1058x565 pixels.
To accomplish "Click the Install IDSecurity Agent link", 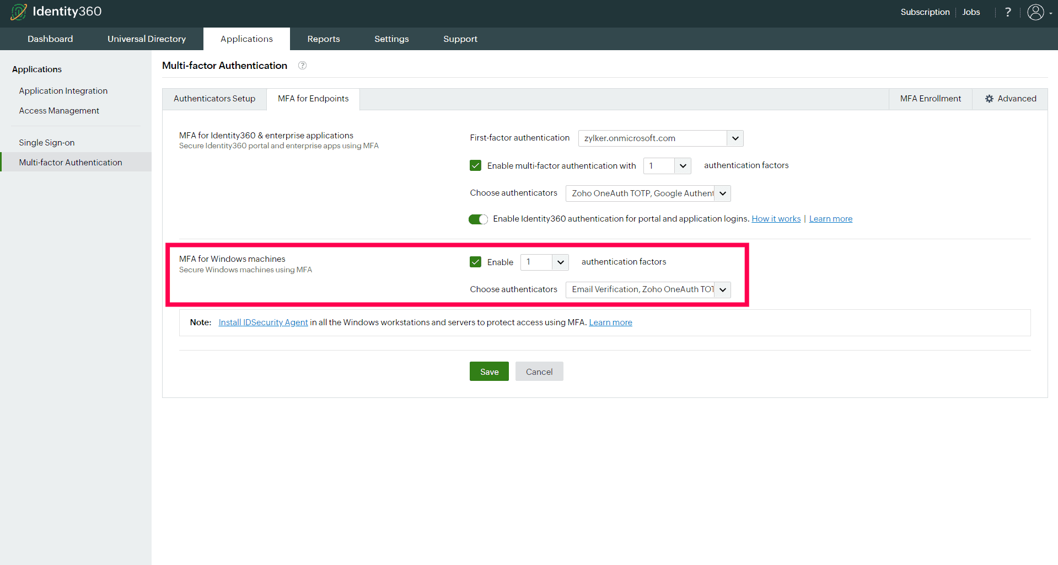I will [263, 322].
